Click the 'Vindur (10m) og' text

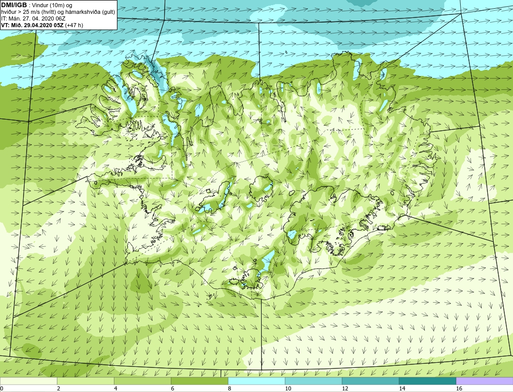point(53,6)
